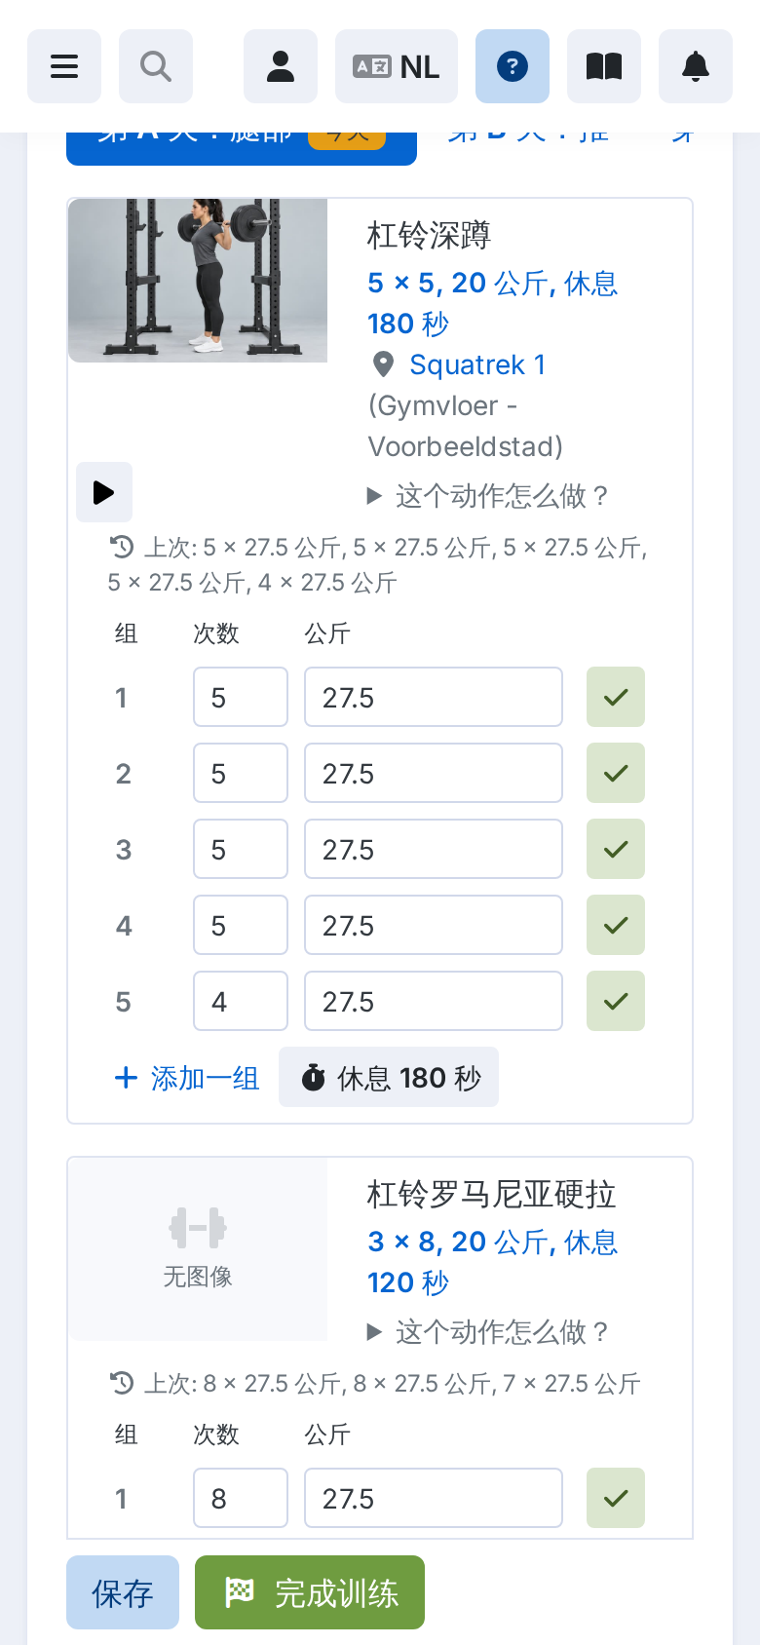Image resolution: width=760 pixels, height=1645 pixels.
Task: Open the notifications bell
Action: pyautogui.click(x=696, y=66)
